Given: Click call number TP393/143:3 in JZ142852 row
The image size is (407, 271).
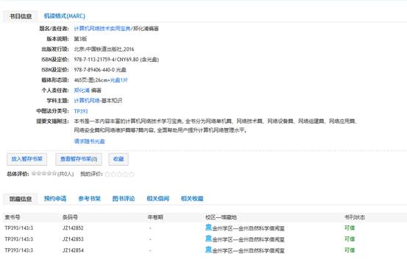Looking at the screenshot, I should click(19, 228).
